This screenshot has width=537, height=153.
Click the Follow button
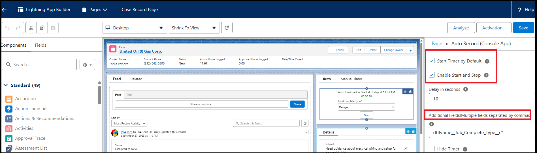click(338, 50)
